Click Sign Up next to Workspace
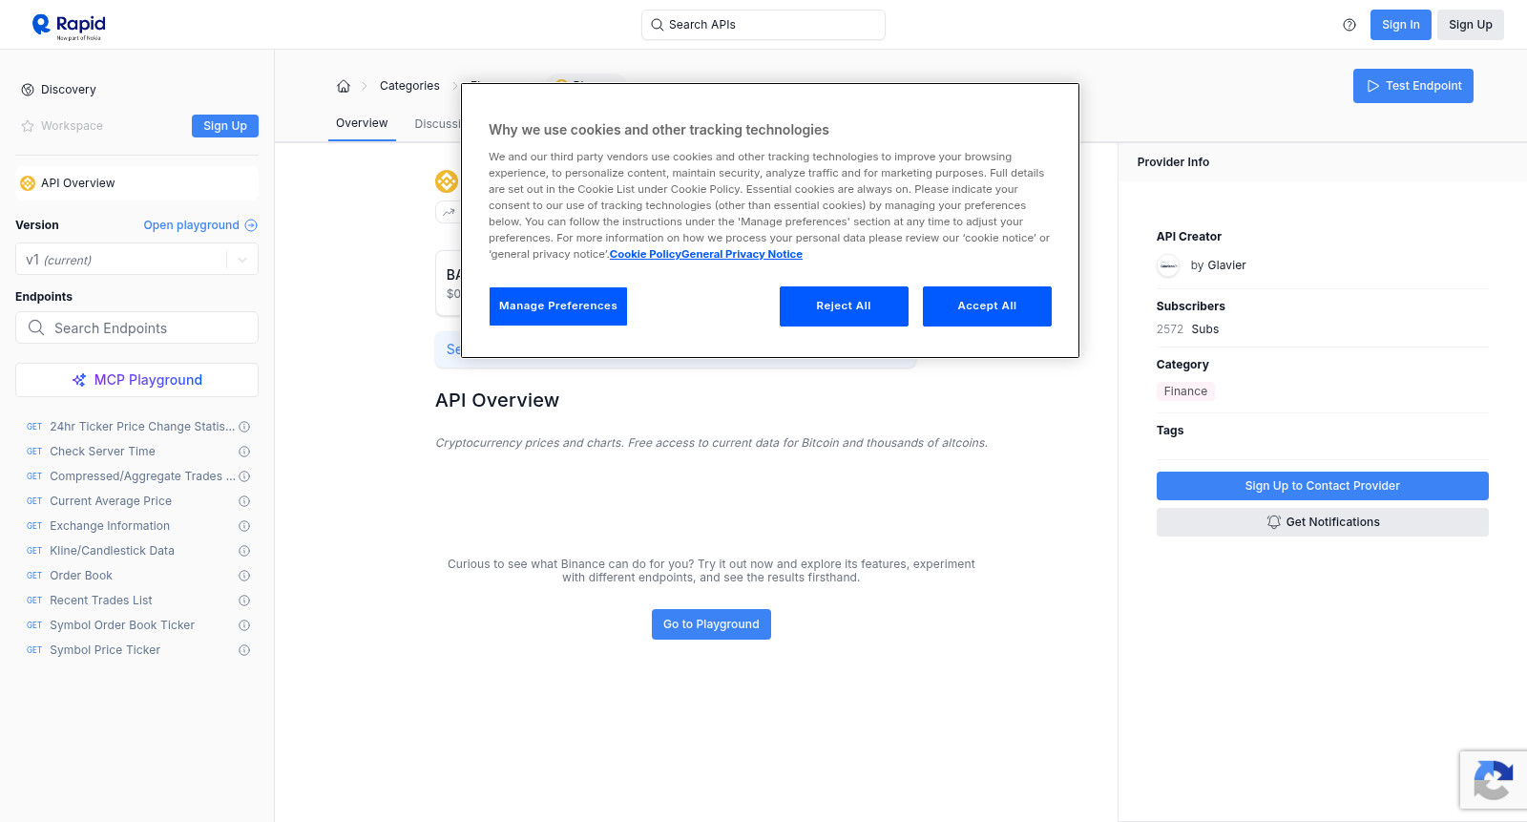Viewport: 1527px width, 822px height. [225, 126]
